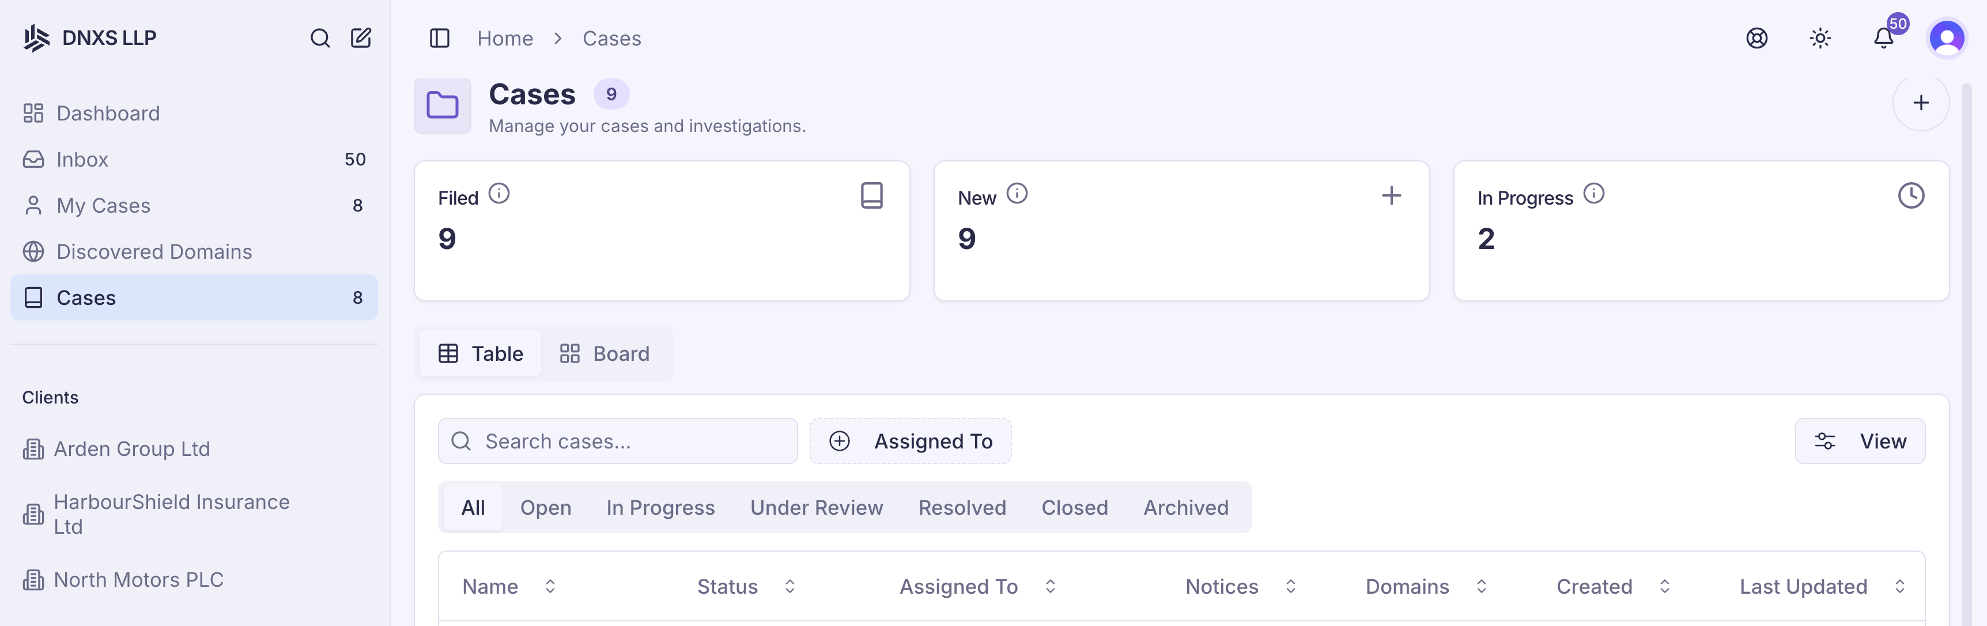1987x626 pixels.
Task: Open Arden Group Ltd client
Action: [132, 448]
